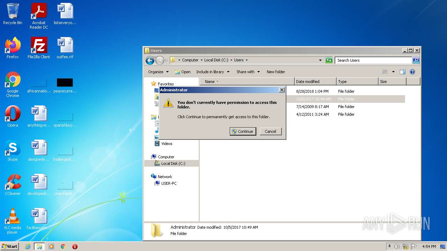Select the triallargest desktop file

click(65, 153)
